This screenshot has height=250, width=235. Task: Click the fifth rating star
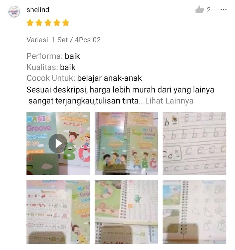(66, 23)
